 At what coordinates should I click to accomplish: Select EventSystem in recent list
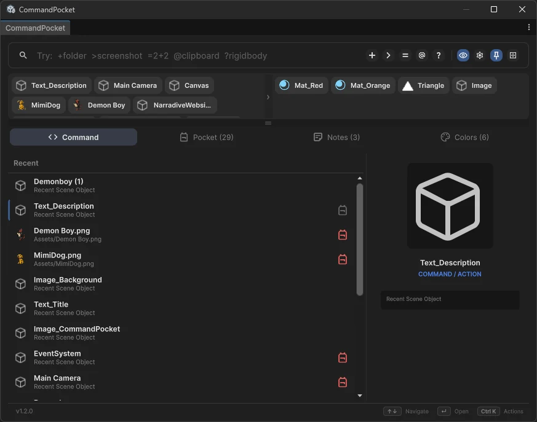181,358
